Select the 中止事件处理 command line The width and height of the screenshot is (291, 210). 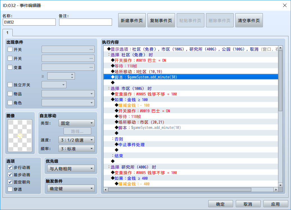(191, 145)
